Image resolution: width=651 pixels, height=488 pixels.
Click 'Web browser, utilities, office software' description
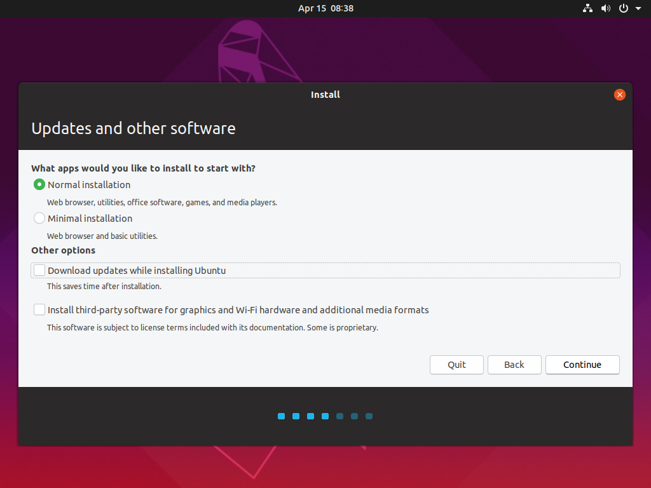click(162, 203)
